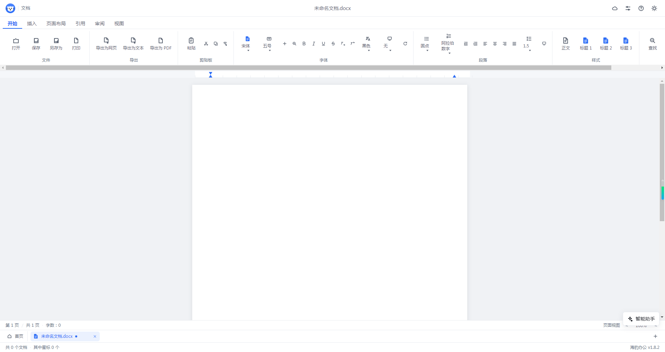Open help question mark icon
The height and width of the screenshot is (352, 665).
pos(641,8)
